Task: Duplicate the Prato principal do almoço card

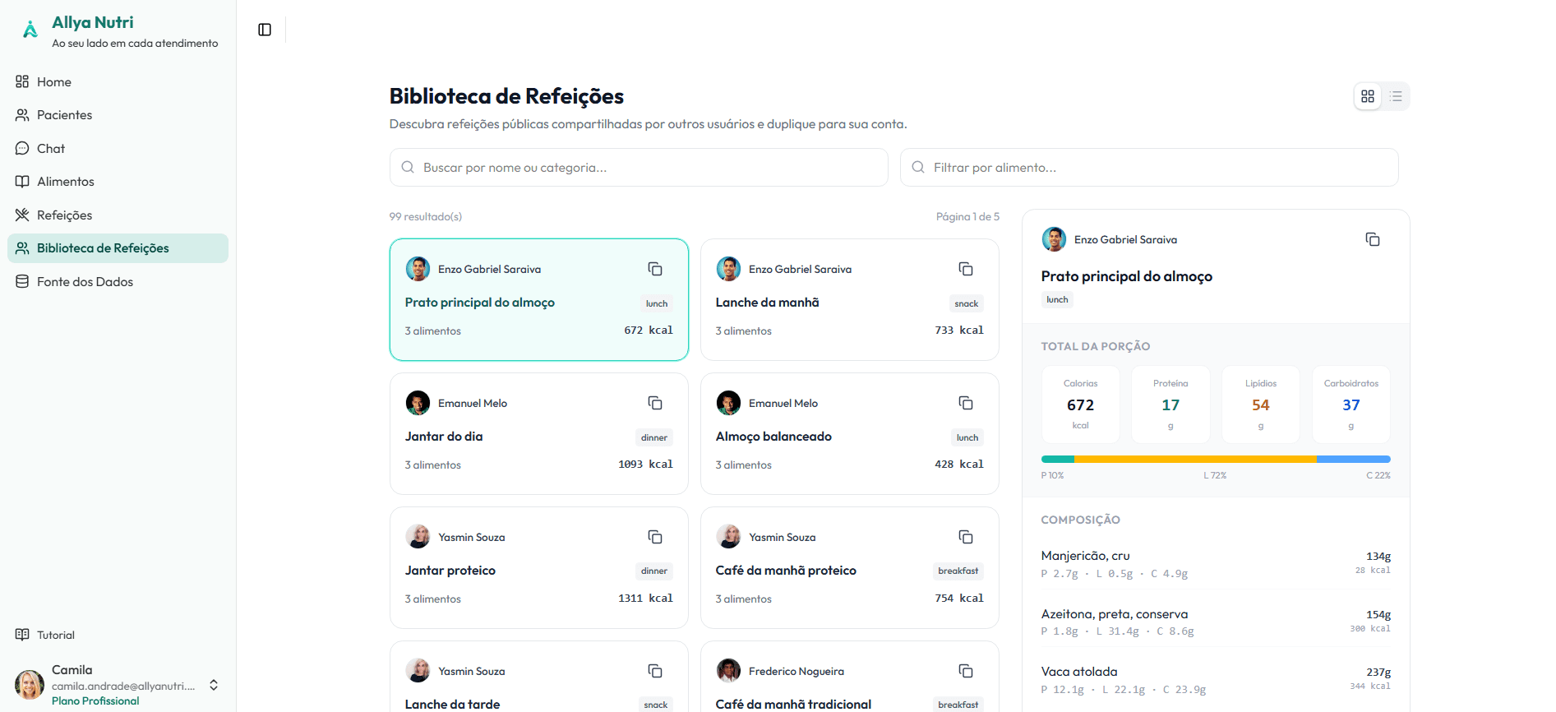Action: [655, 269]
